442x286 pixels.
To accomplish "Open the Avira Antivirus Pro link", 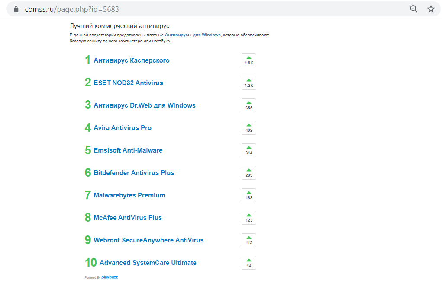I will (x=123, y=128).
